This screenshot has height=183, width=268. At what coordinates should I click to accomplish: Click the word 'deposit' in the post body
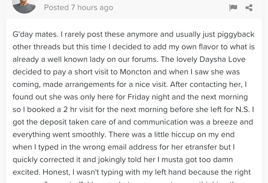(x=53, y=122)
